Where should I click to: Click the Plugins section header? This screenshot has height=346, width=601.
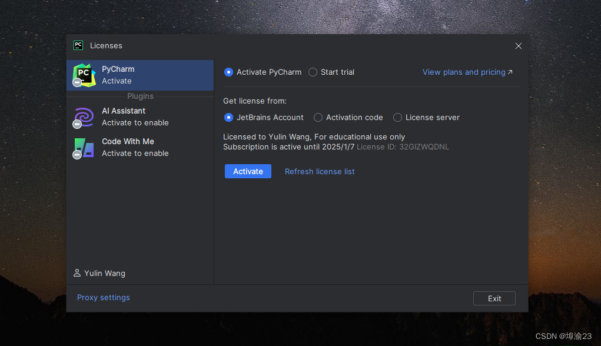click(x=140, y=96)
